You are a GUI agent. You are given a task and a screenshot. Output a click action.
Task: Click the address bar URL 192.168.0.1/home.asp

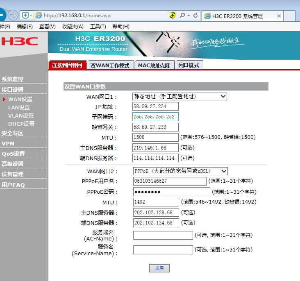point(77,15)
